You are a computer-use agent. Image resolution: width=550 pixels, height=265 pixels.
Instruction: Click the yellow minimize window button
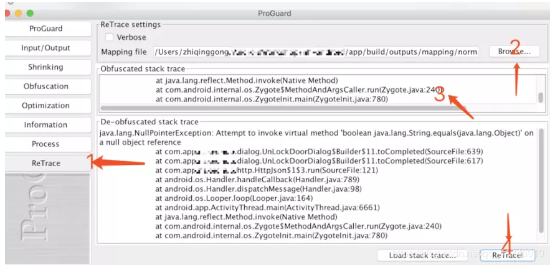coord(18,13)
